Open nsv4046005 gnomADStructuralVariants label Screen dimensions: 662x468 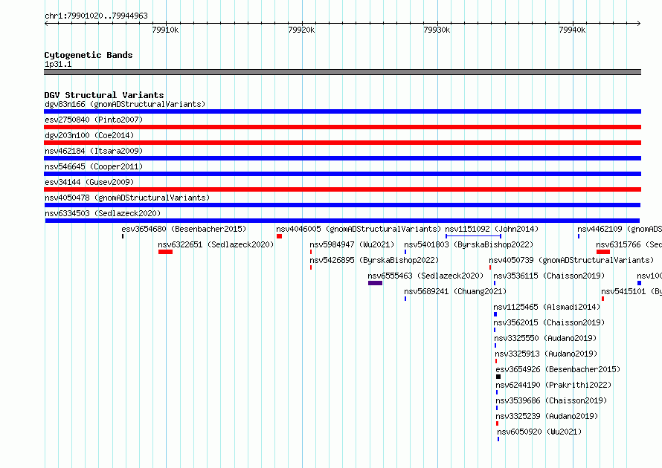coord(359,229)
